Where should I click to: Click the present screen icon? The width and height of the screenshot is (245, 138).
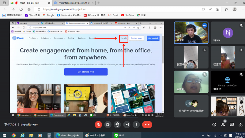[x=127, y=125]
